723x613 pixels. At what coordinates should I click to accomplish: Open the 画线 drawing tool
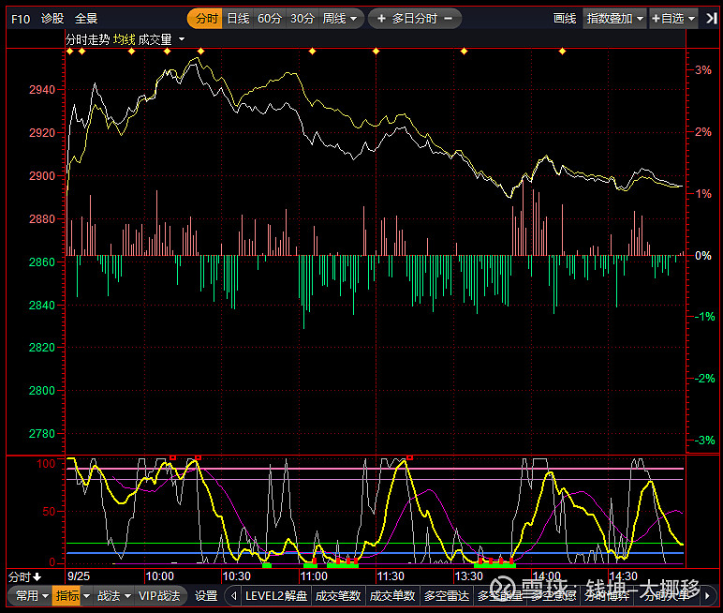[565, 19]
